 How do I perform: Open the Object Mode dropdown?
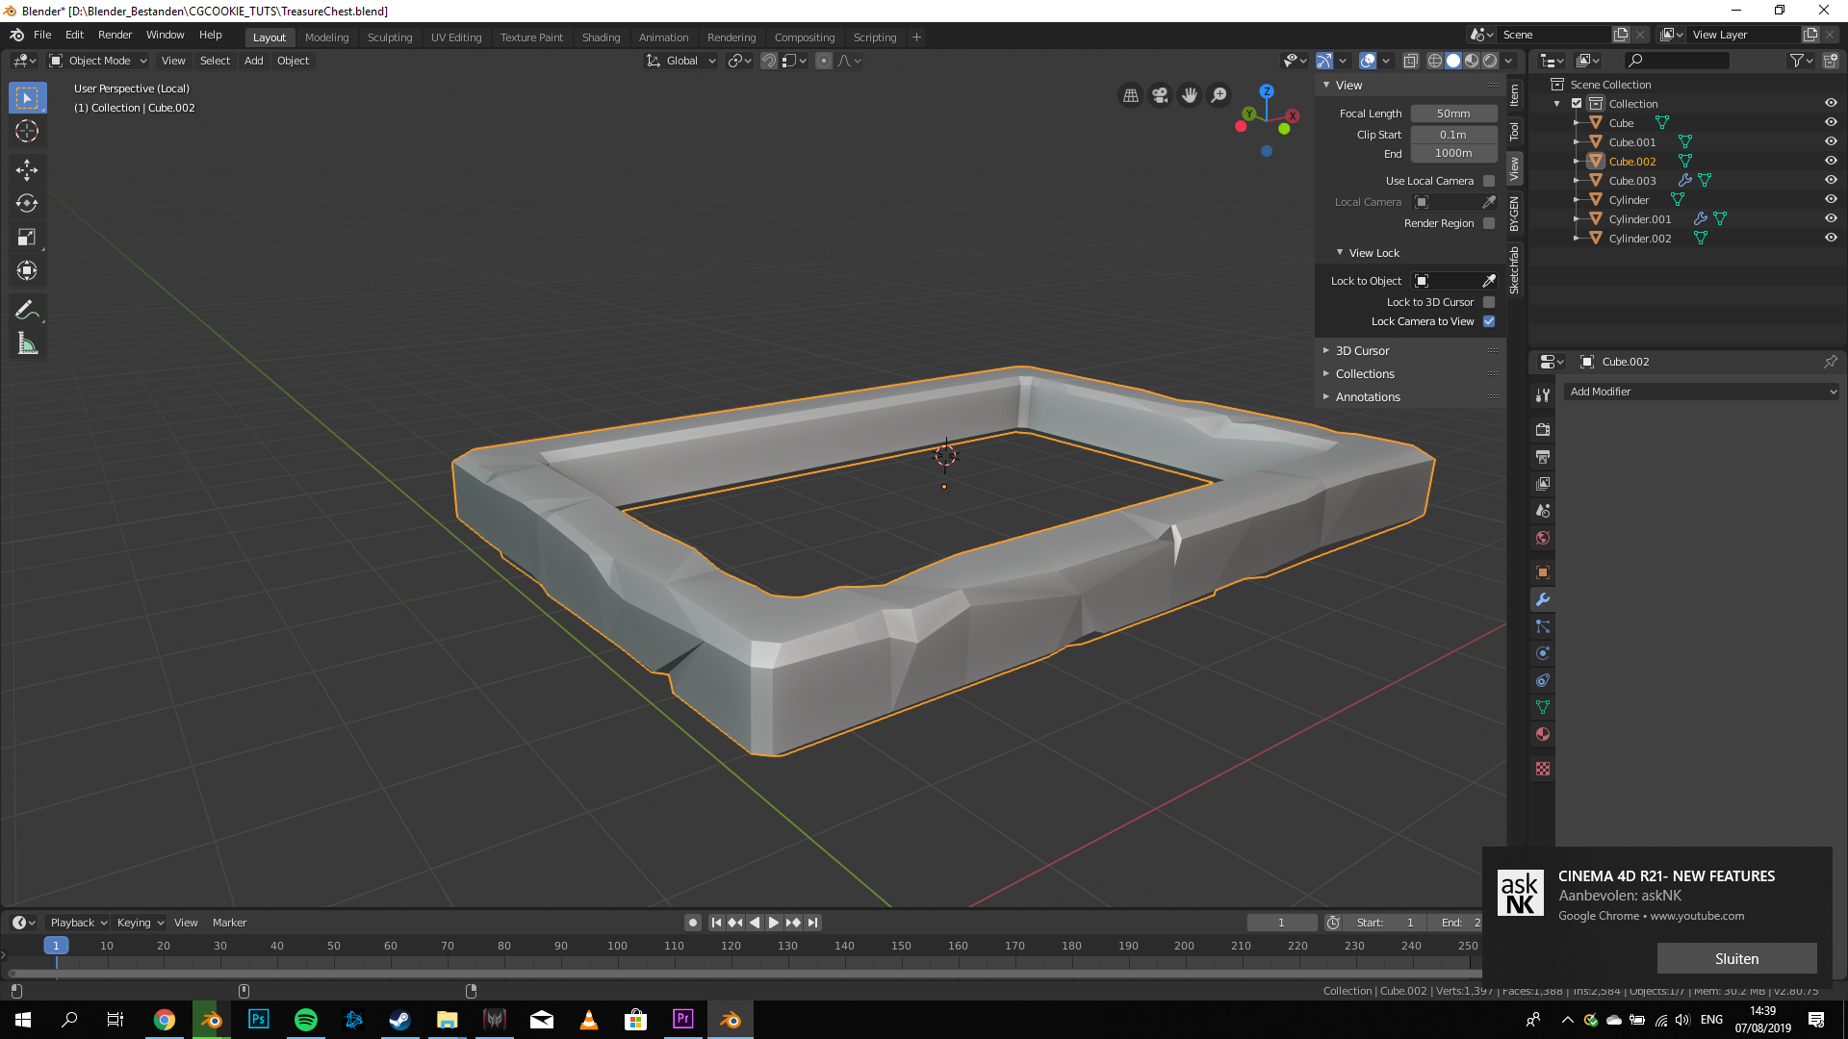[98, 61]
